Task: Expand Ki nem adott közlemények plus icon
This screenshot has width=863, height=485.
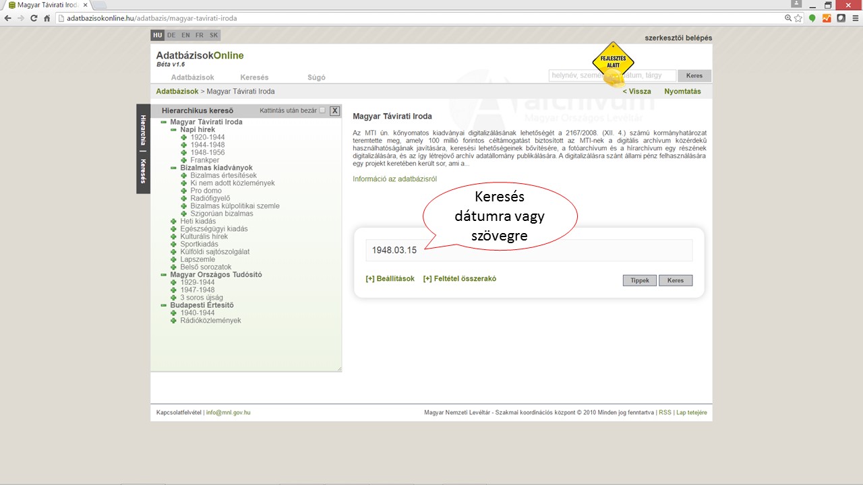Action: (183, 183)
